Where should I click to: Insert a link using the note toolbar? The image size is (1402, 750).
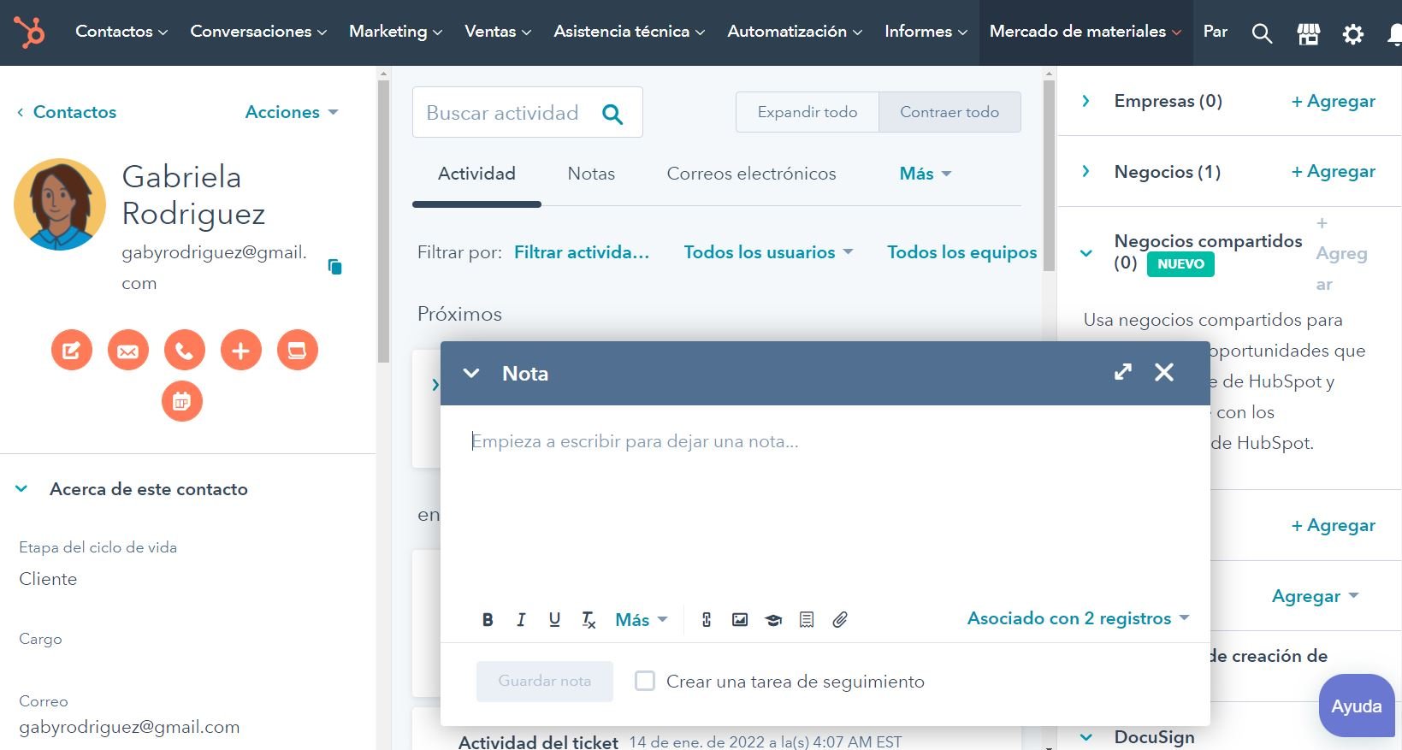tap(707, 620)
